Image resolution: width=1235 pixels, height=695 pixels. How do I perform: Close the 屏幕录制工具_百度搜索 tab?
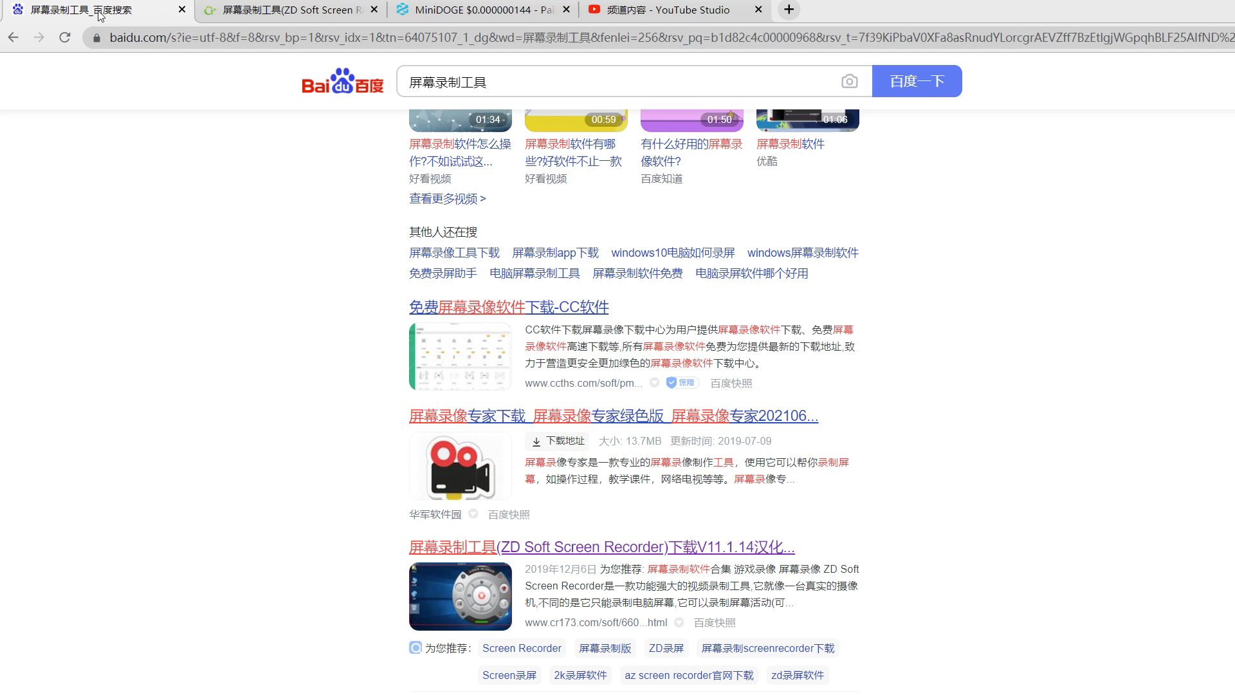click(x=182, y=10)
